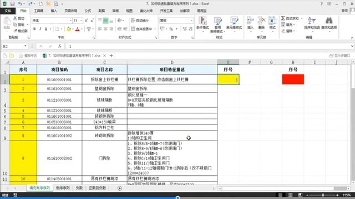Click the 清除 clear button

click(287, 31)
